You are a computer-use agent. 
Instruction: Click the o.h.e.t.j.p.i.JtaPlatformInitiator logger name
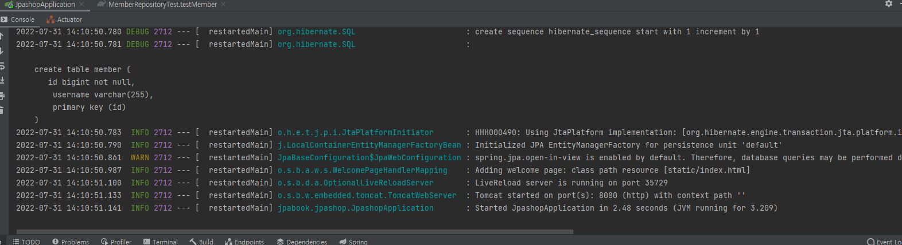tap(356, 132)
